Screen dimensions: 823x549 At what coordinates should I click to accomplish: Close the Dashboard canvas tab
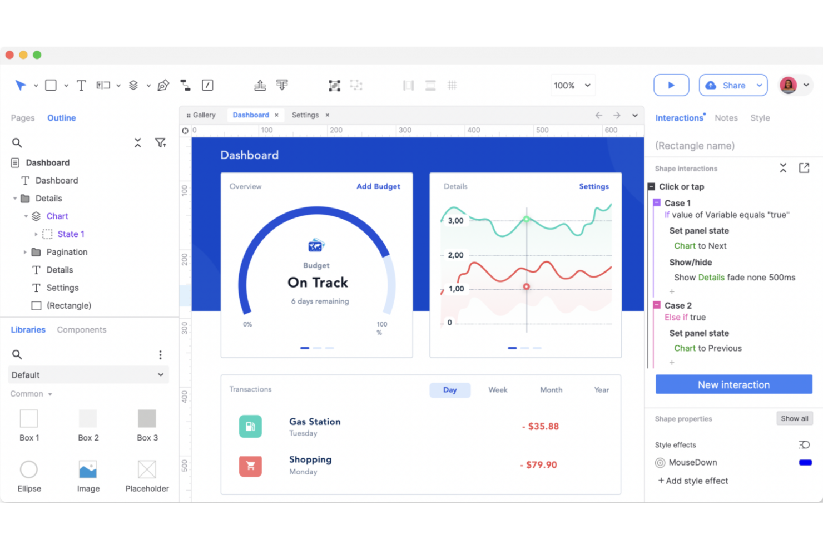pyautogui.click(x=276, y=115)
